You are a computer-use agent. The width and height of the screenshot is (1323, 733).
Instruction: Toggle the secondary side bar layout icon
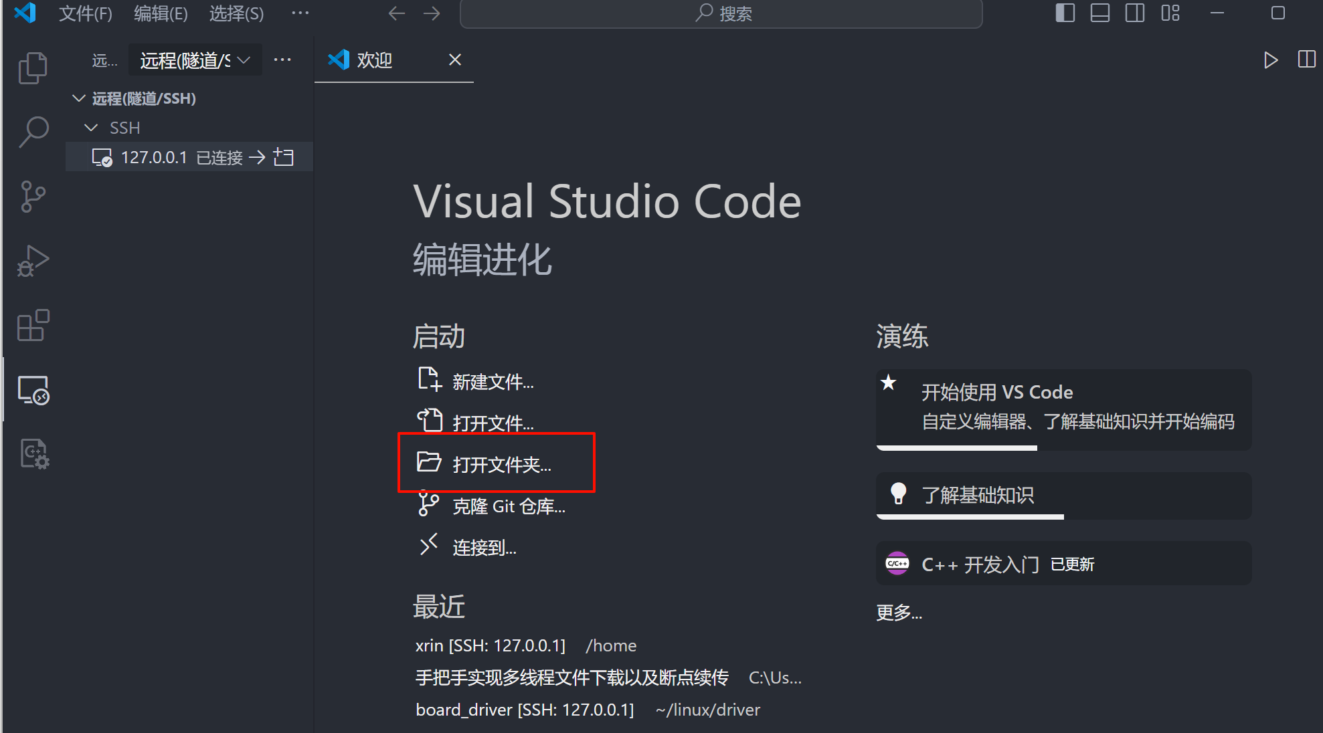[1135, 13]
